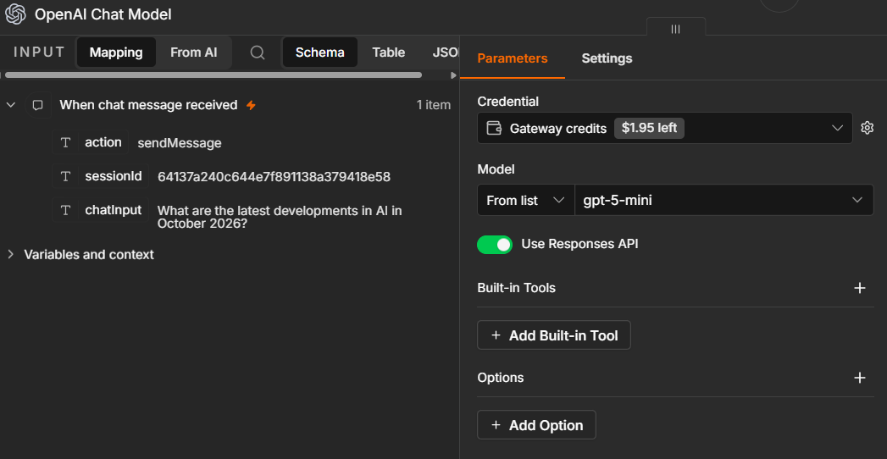Click the Use Responses API label
887x459 pixels.
coord(579,244)
